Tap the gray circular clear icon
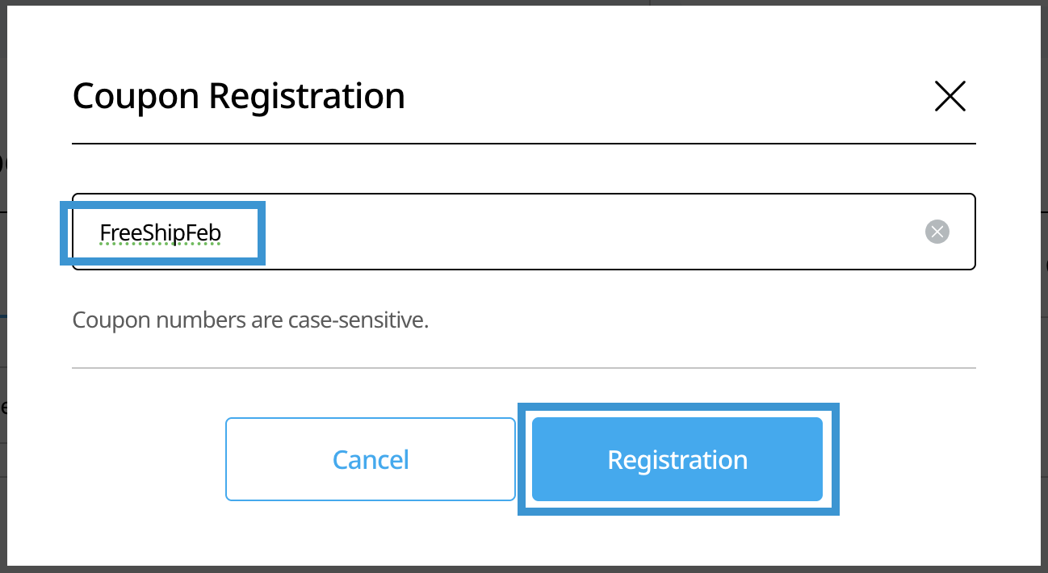The width and height of the screenshot is (1048, 573). pos(937,232)
